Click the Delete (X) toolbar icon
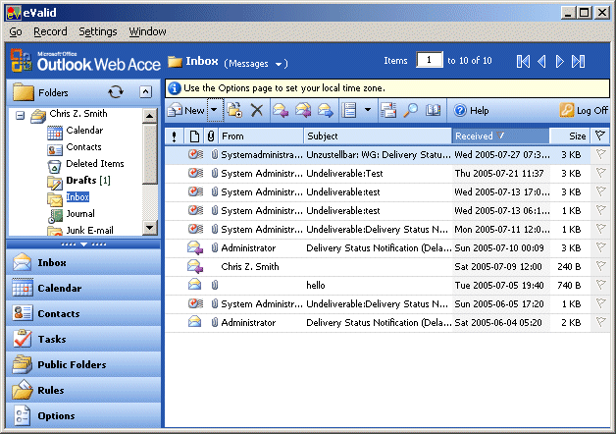 (257, 111)
